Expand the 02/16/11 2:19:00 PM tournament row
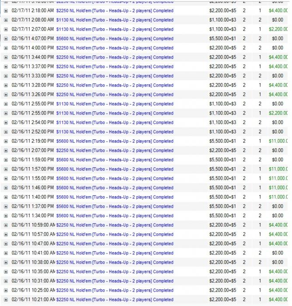 (x=6, y=141)
